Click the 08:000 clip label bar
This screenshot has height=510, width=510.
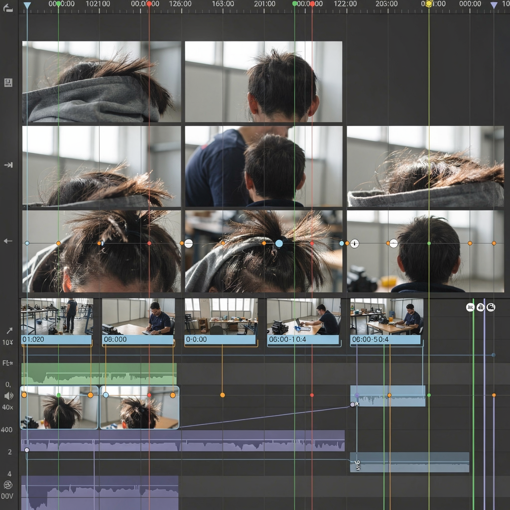tap(138, 340)
